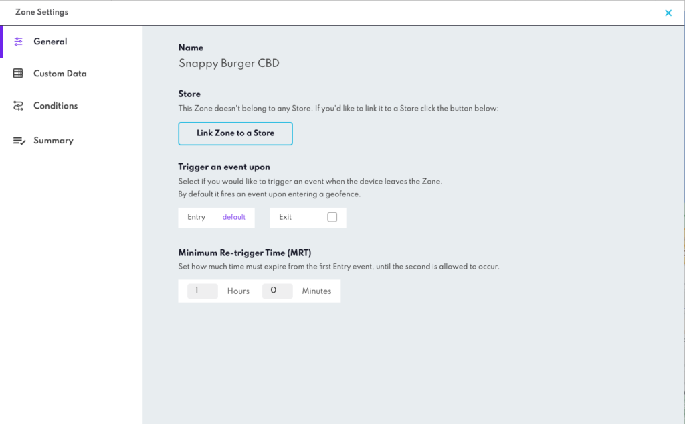Screen dimensions: 685x424
Task: Click the Snappy Burger CBD name field
Action: pyautogui.click(x=229, y=64)
